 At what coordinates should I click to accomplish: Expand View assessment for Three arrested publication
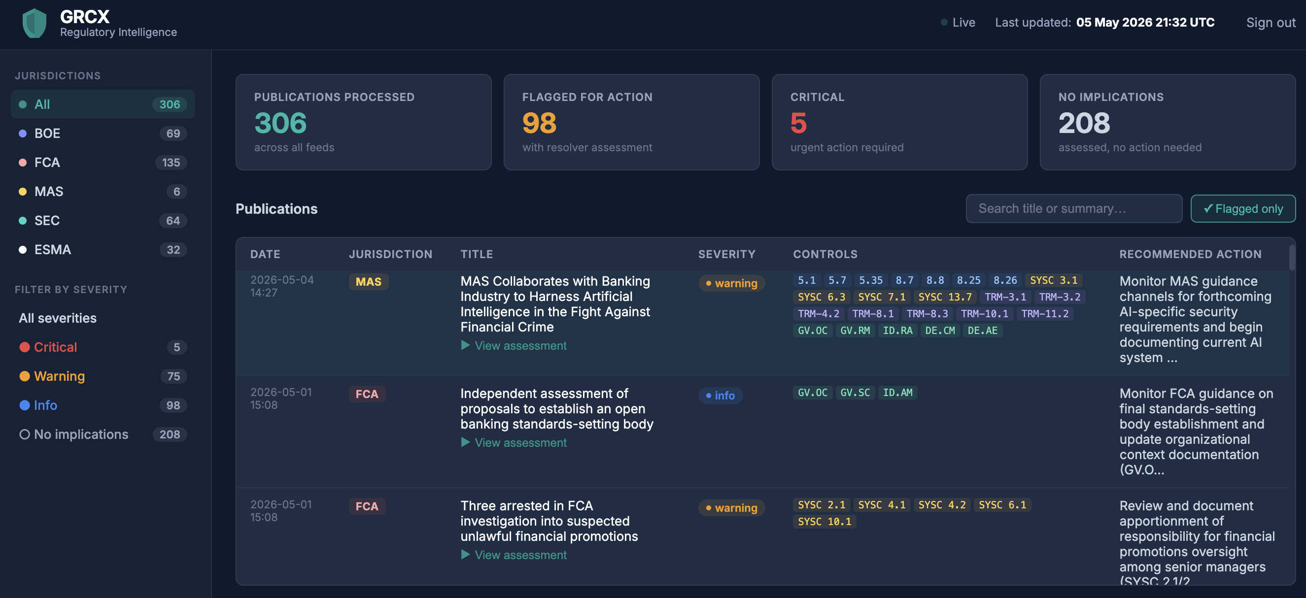click(514, 555)
